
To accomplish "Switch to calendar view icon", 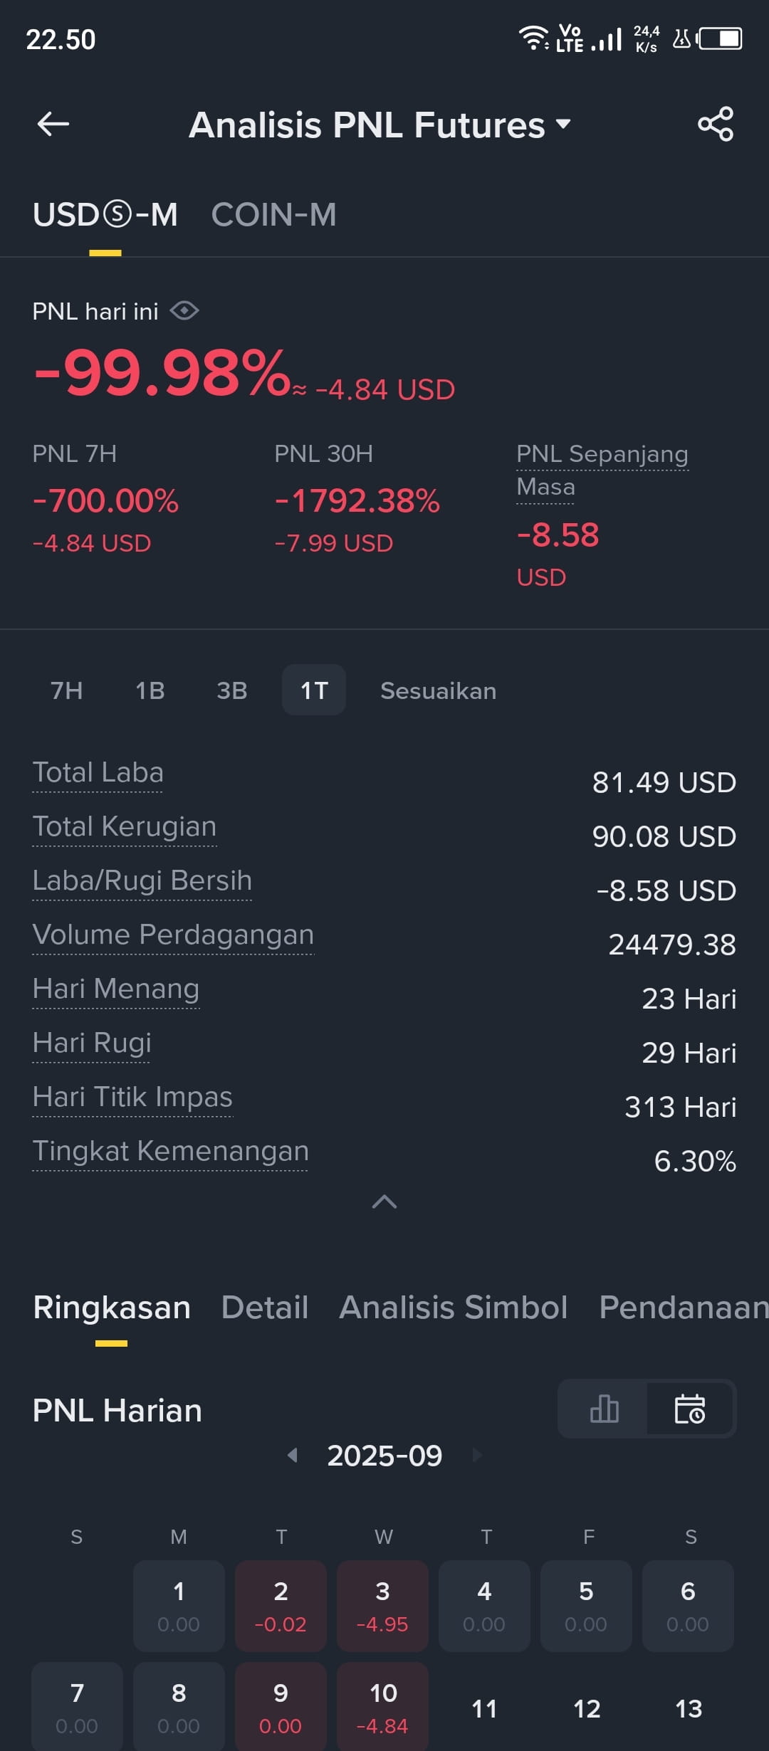I will point(690,1409).
